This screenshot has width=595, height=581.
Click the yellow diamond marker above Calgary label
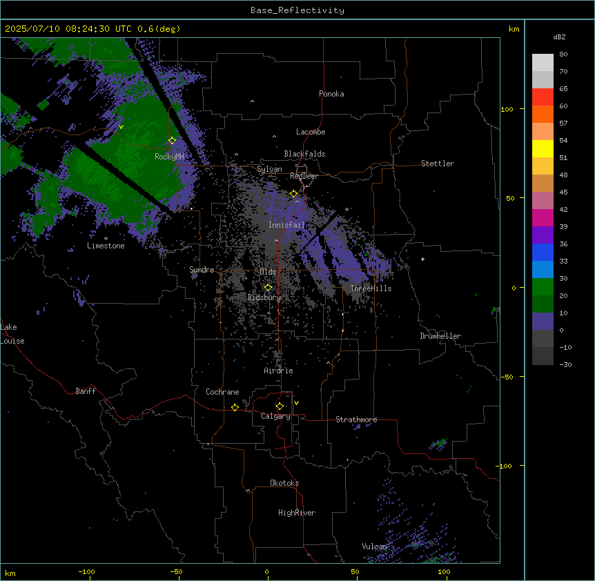[x=280, y=406]
